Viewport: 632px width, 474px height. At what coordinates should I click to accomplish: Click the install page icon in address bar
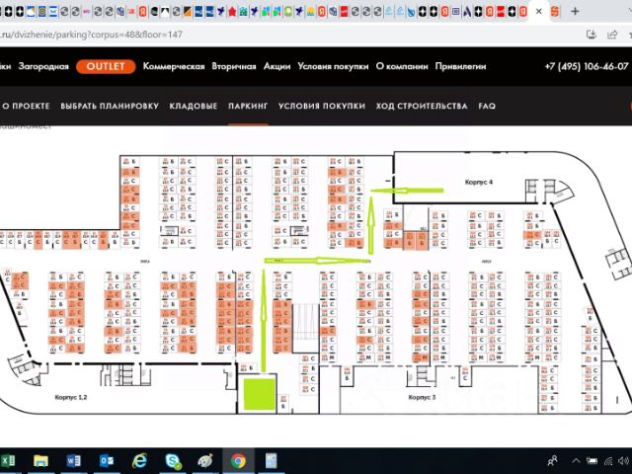[592, 35]
